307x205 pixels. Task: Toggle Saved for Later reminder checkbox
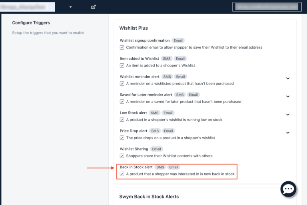pyautogui.click(x=122, y=102)
